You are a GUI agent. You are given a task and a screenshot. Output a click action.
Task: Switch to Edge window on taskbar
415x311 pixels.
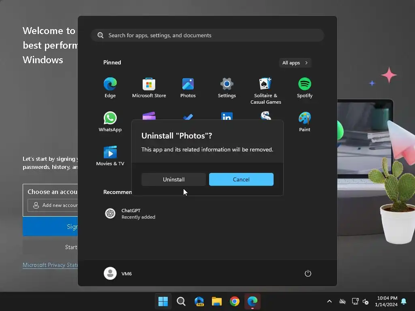click(x=252, y=301)
